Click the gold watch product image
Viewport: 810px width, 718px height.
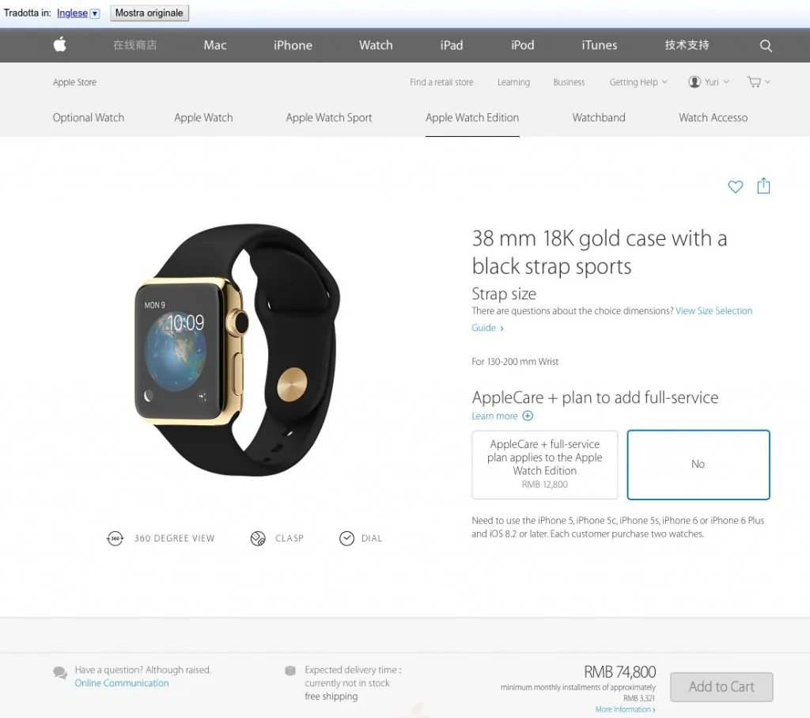coord(237,350)
